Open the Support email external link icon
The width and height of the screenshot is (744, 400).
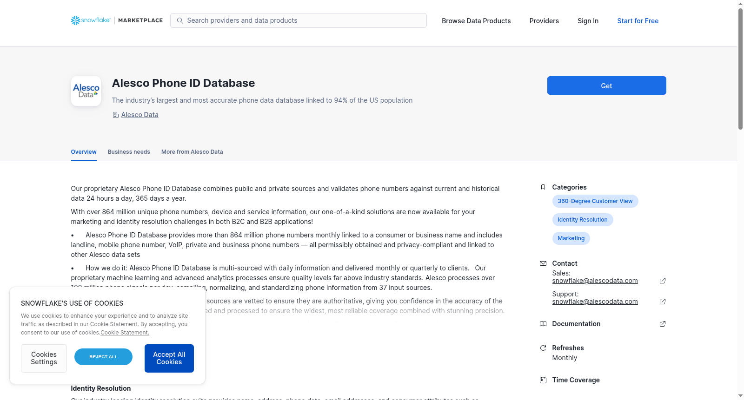663,302
